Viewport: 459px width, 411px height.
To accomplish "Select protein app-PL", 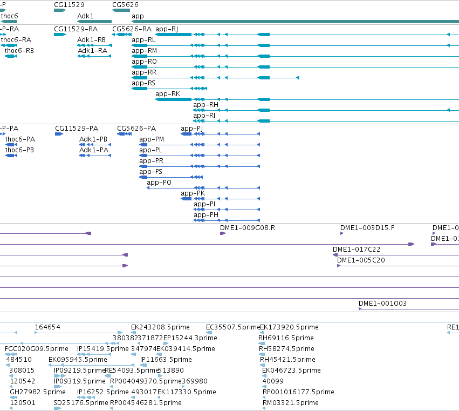I will 151,150.
